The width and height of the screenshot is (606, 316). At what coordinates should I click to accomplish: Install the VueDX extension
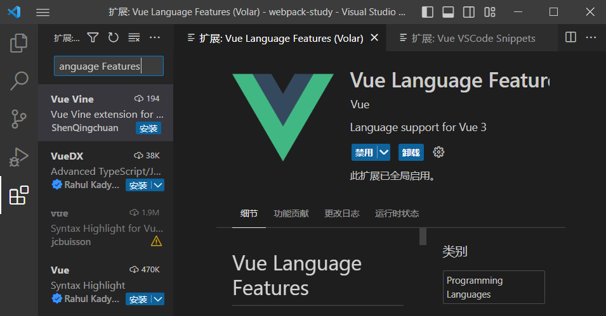tap(138, 185)
